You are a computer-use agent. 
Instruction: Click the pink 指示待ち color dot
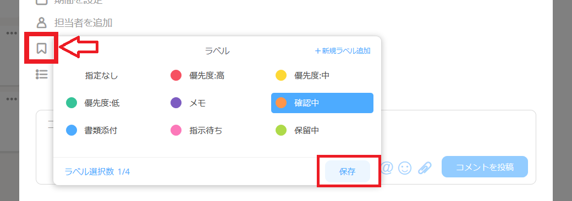tap(176, 130)
